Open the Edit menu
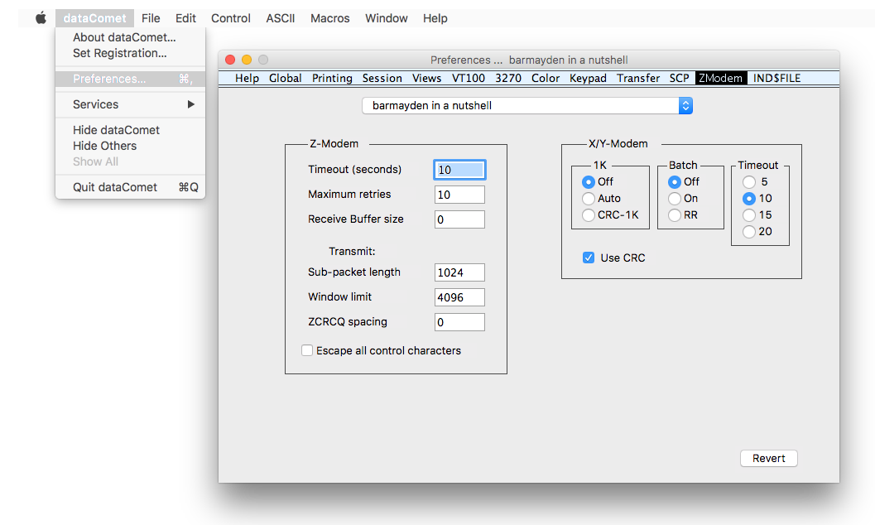Image resolution: width=875 pixels, height=525 pixels. coord(185,18)
